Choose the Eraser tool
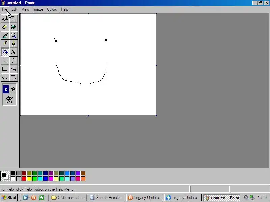270x202 pixels. (x=5, y=27)
